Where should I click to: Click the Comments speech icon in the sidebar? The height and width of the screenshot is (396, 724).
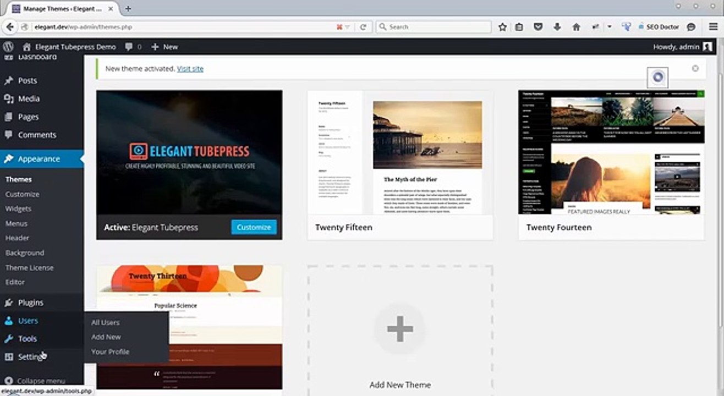(8, 135)
